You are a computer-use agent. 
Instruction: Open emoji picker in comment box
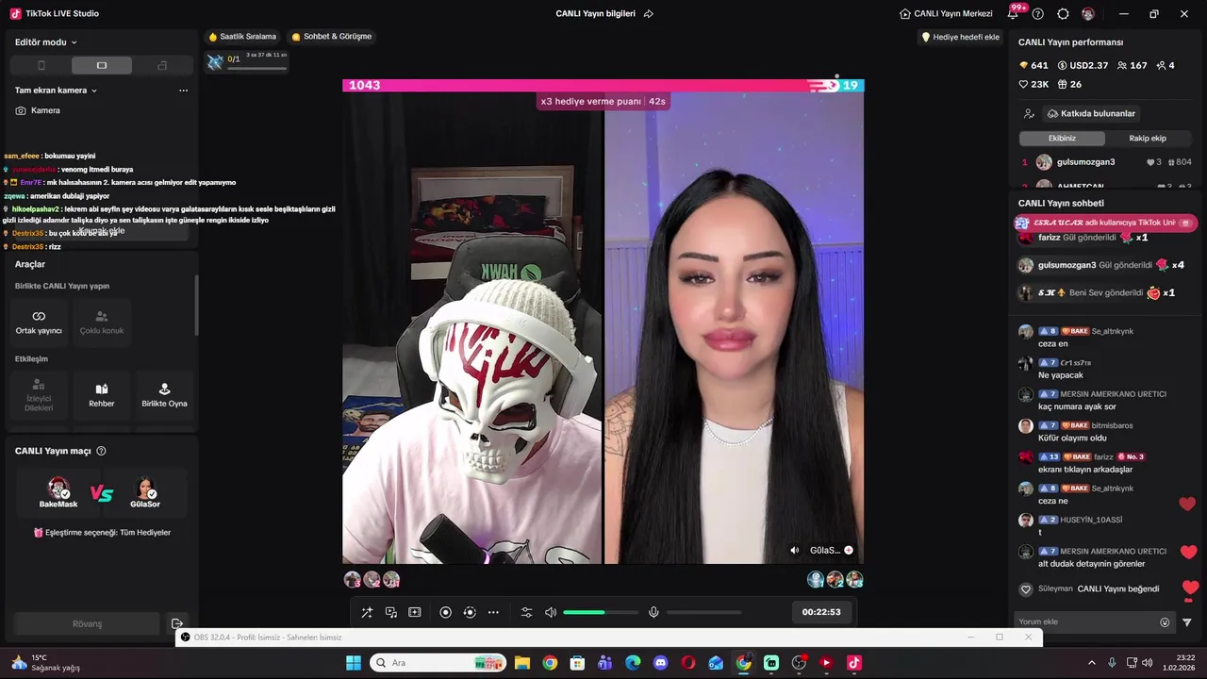1165,622
